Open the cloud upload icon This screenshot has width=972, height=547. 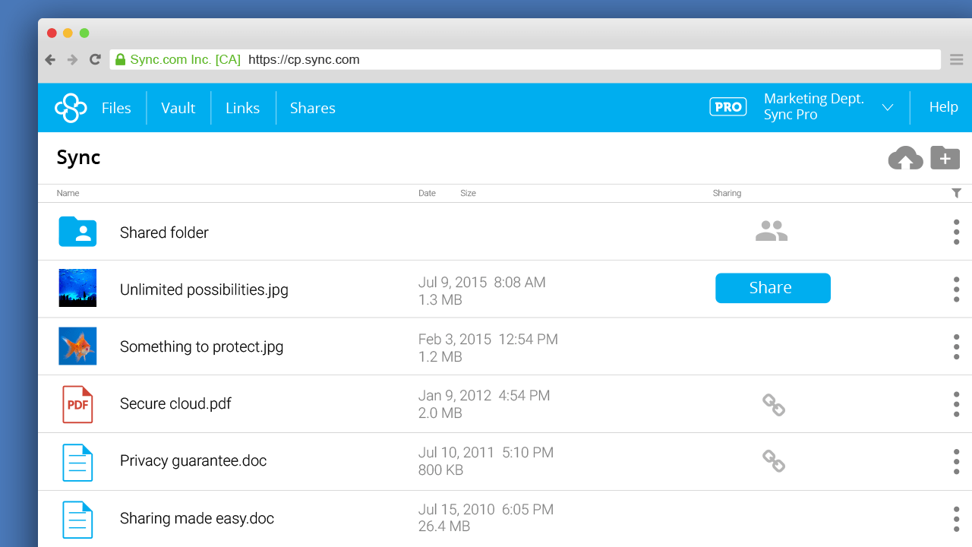(x=905, y=157)
